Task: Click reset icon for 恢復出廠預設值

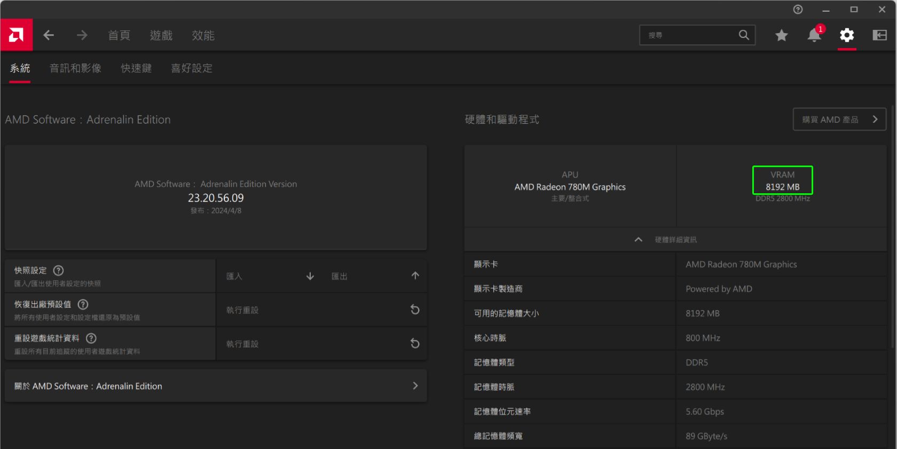Action: tap(415, 310)
